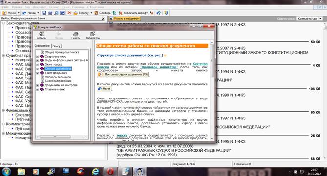Viewport: 327px width, 176px height.
Task: Open the 'Словарь терминов' help topic
Action: click(x=58, y=77)
